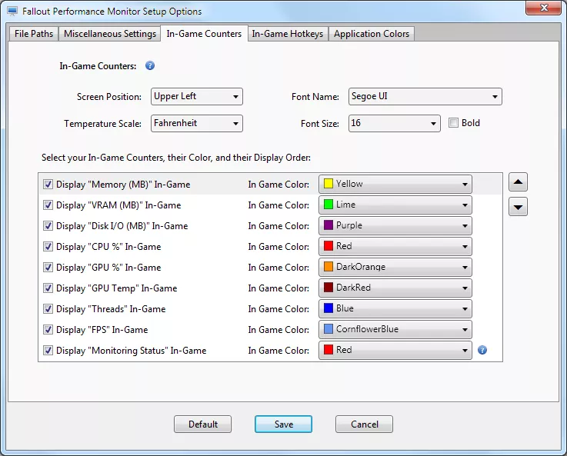
Task: Switch to the In-Game Hotkeys tab
Action: 288,34
